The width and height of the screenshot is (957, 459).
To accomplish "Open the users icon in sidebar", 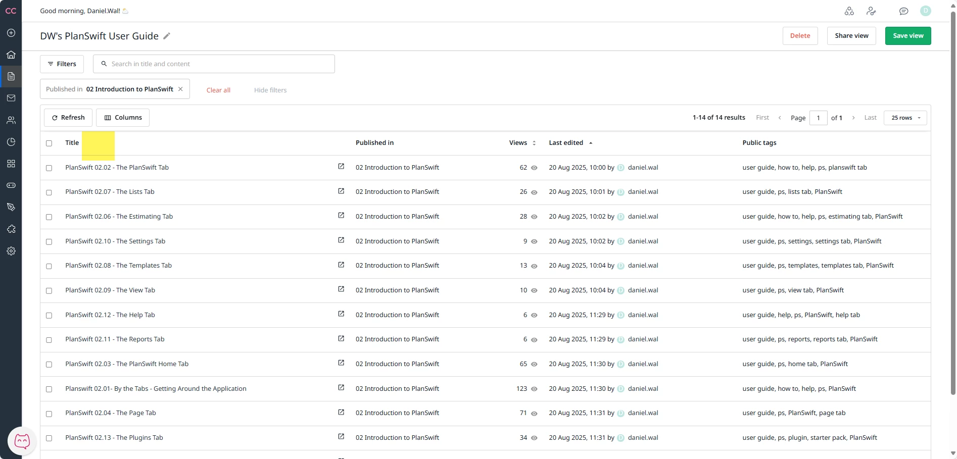I will coord(11,120).
